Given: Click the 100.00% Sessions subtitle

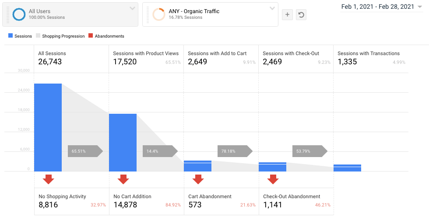Looking at the screenshot, I should click(x=47, y=17).
